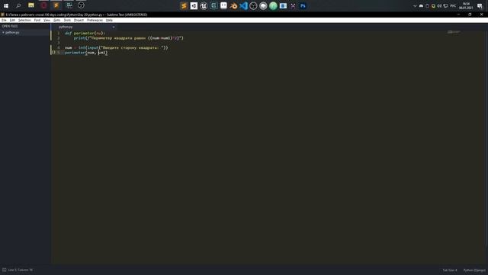The height and width of the screenshot is (275, 488).
Task: Open the Selection menu
Action: [24, 20]
